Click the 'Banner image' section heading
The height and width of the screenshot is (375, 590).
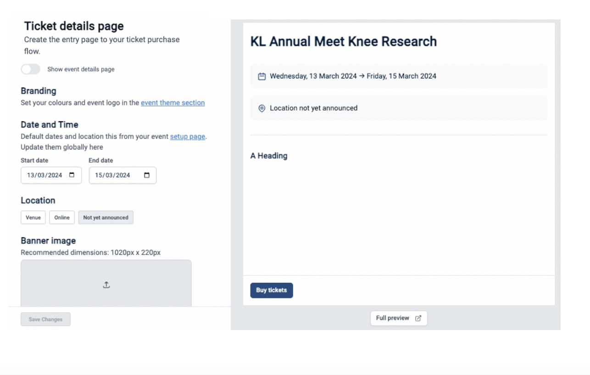coord(48,241)
